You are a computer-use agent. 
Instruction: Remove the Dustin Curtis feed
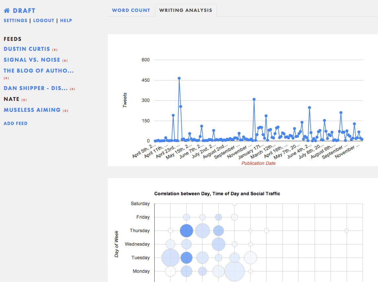click(x=55, y=49)
